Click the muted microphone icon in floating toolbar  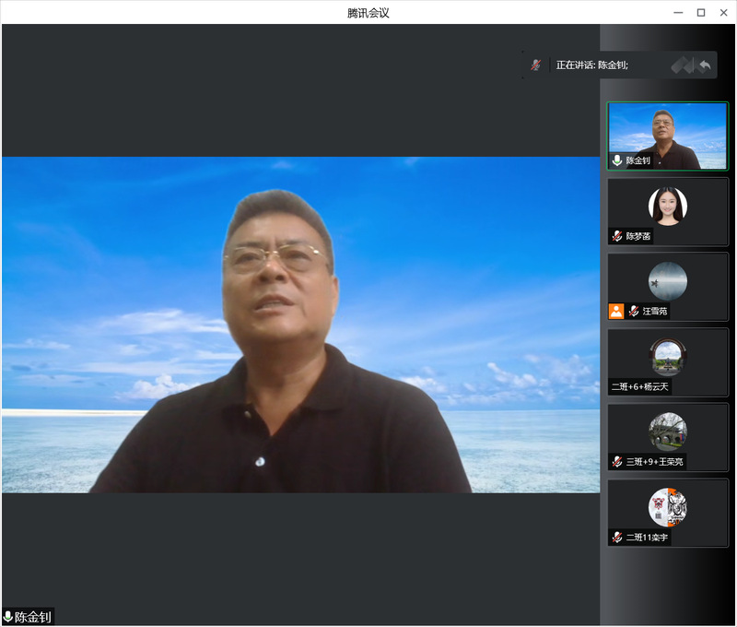535,65
